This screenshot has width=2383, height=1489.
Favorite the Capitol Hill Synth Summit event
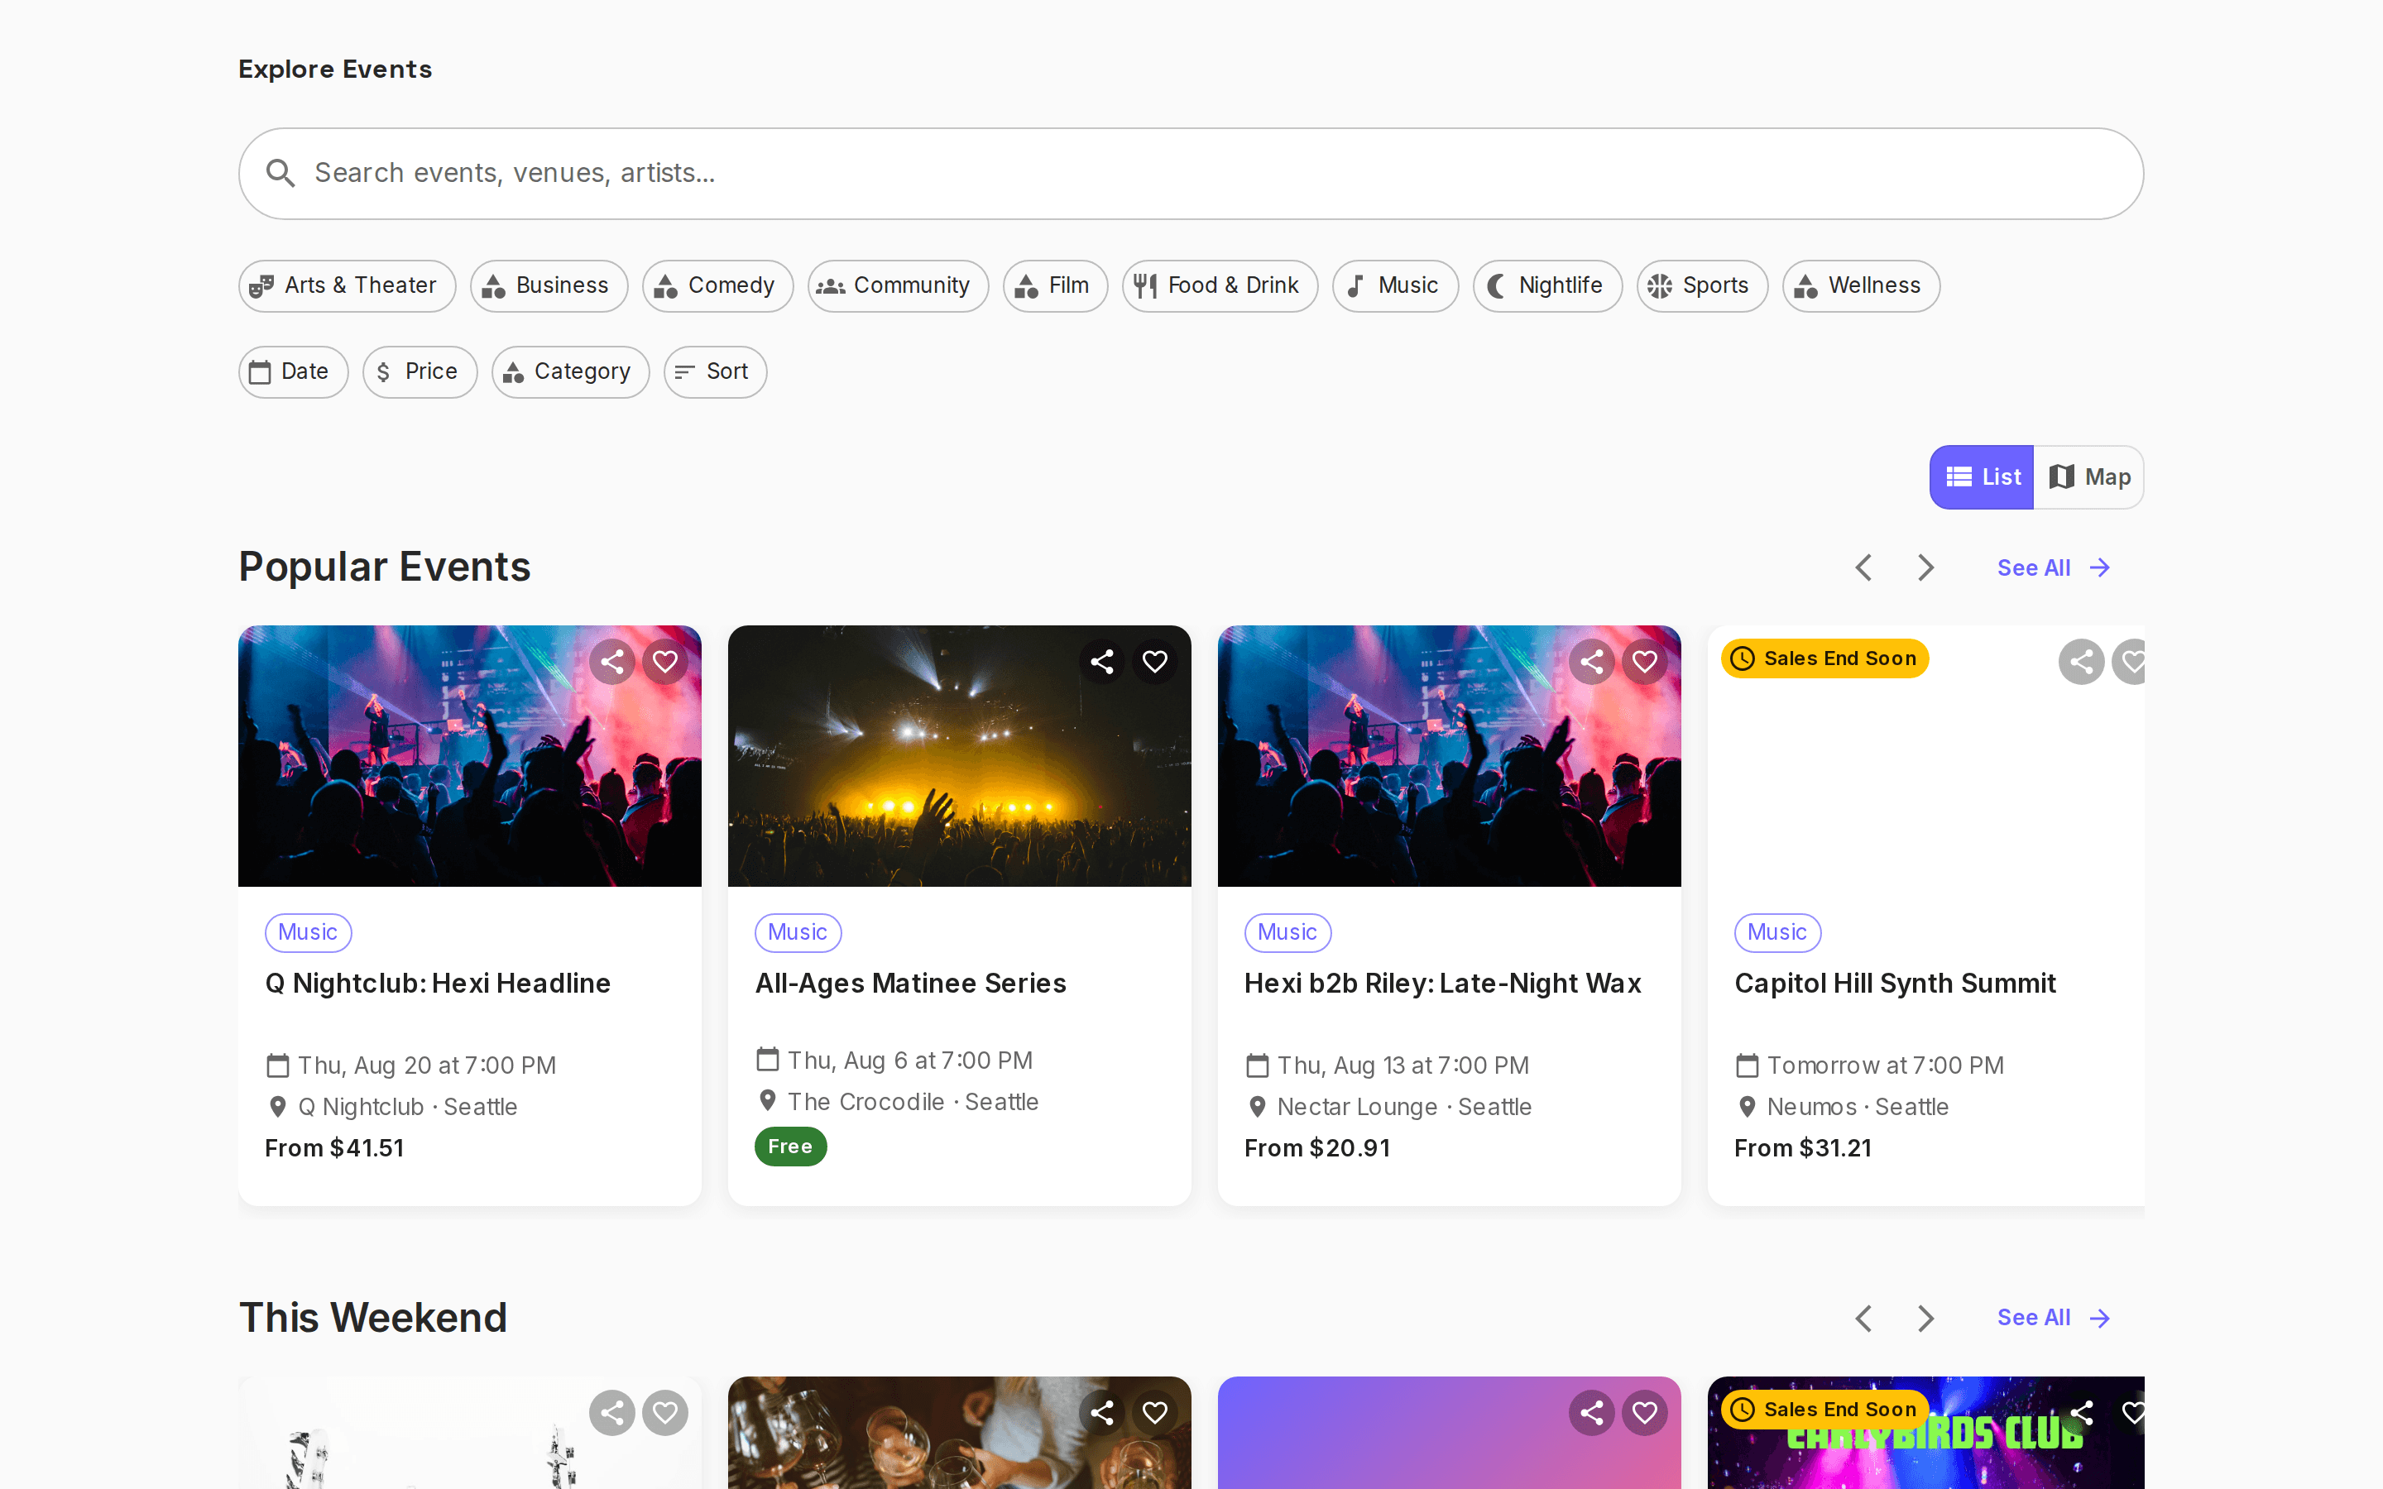[x=2129, y=662]
